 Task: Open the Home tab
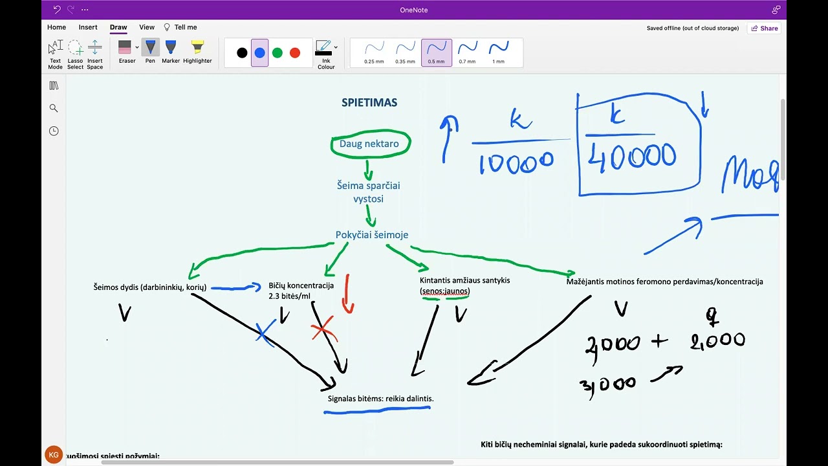56,27
